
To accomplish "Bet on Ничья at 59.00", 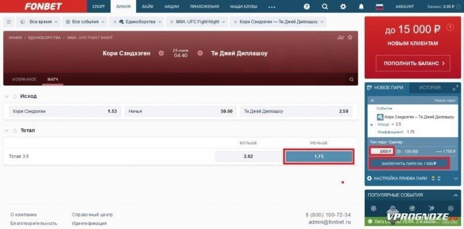I will tap(180, 111).
